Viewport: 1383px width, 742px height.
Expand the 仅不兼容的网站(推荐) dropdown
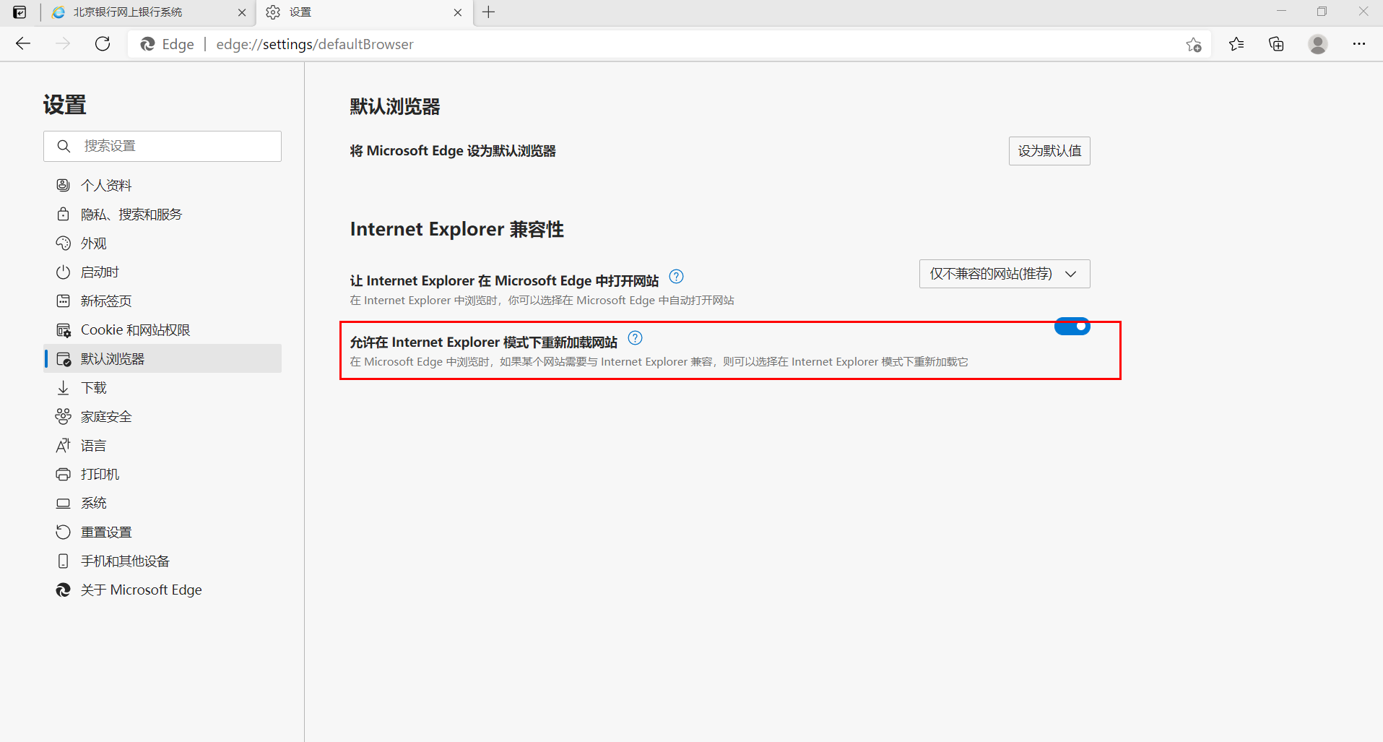pyautogui.click(x=1005, y=274)
